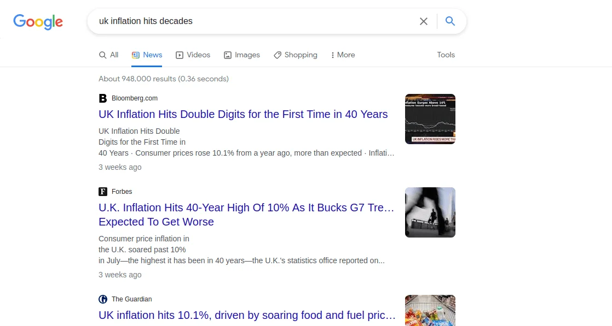This screenshot has width=612, height=326.
Task: Click the Bloomberg 'B' favicon
Action: [x=103, y=98]
